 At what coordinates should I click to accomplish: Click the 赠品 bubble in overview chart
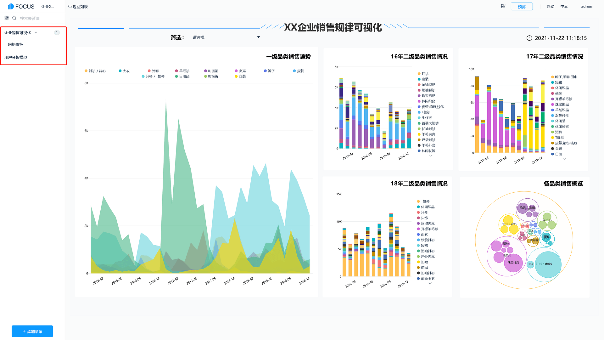click(506, 243)
